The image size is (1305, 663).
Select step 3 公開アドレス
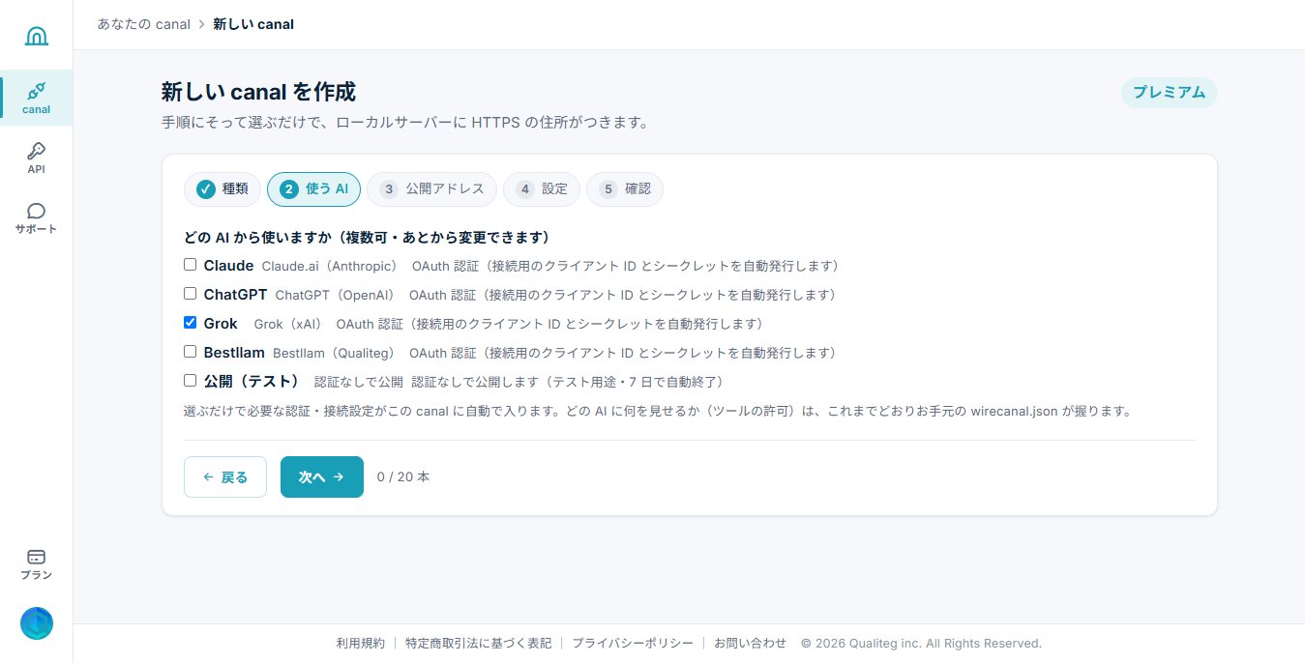[x=431, y=189]
